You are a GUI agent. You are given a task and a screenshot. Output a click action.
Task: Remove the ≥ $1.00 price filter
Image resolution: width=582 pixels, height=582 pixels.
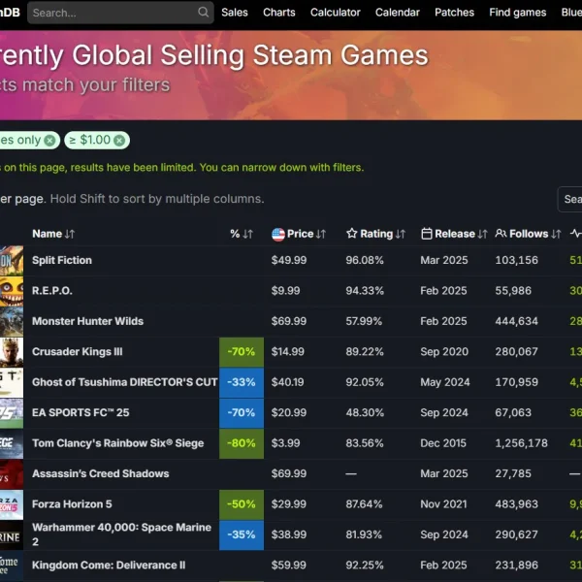point(119,141)
